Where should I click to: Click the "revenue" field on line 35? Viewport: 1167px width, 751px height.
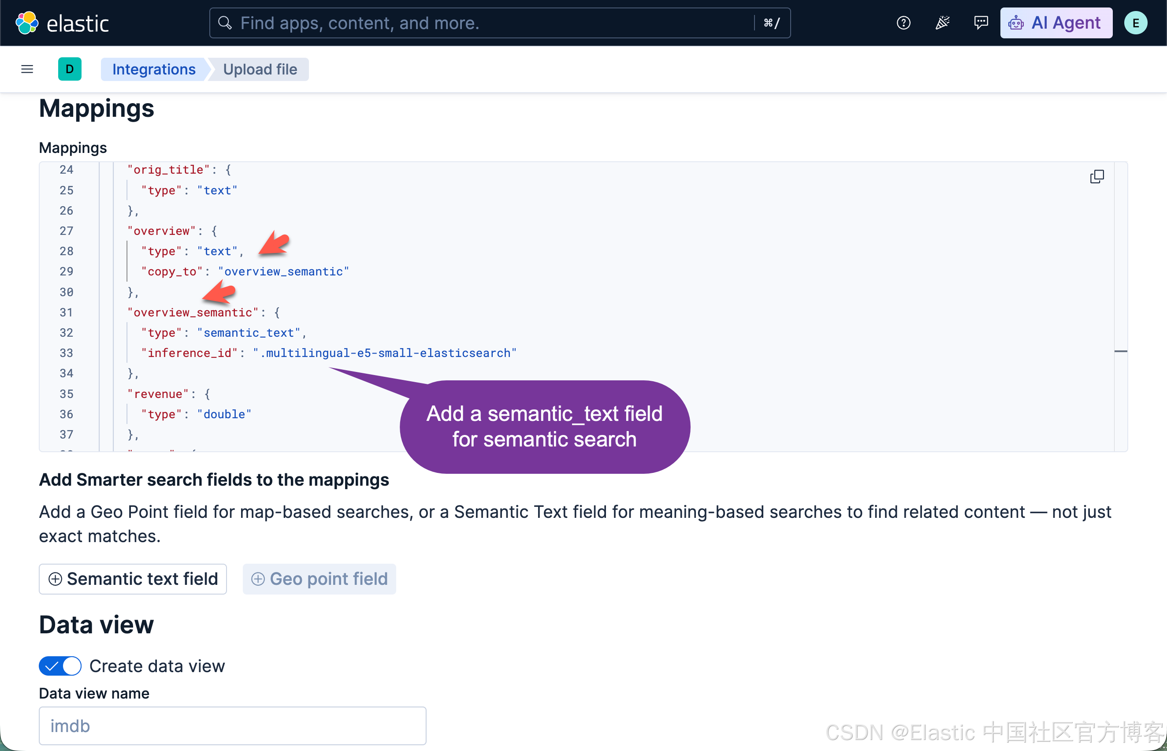[x=158, y=394]
